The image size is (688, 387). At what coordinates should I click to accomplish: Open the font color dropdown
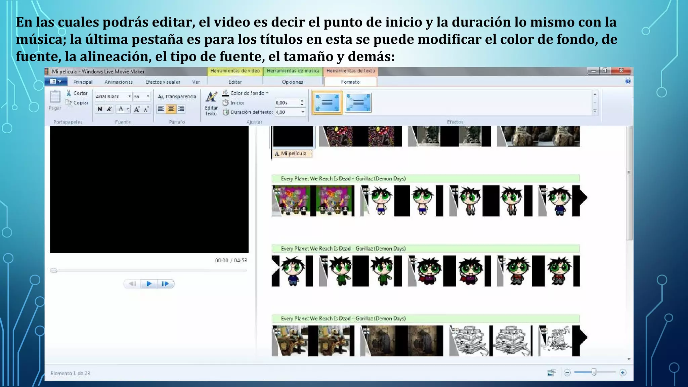pyautogui.click(x=128, y=109)
